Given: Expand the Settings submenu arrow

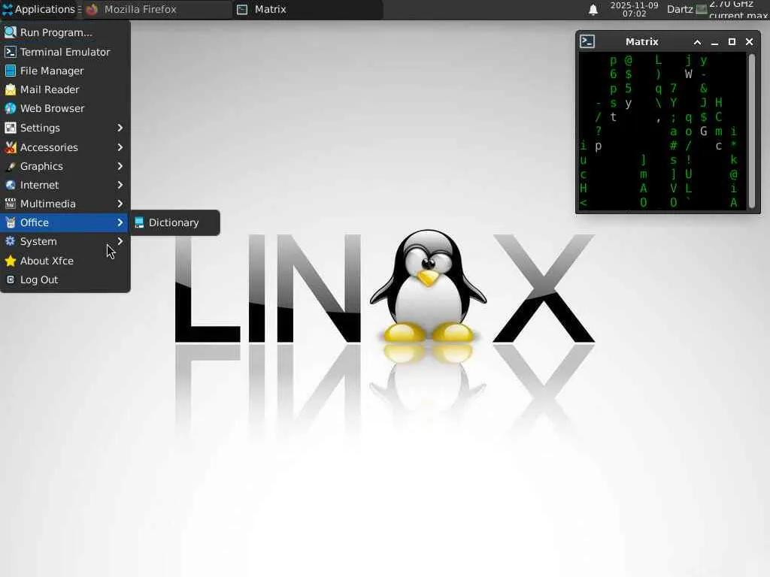Looking at the screenshot, I should [120, 128].
